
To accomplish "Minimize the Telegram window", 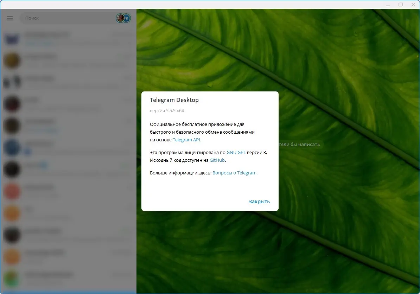I will coord(388,5).
